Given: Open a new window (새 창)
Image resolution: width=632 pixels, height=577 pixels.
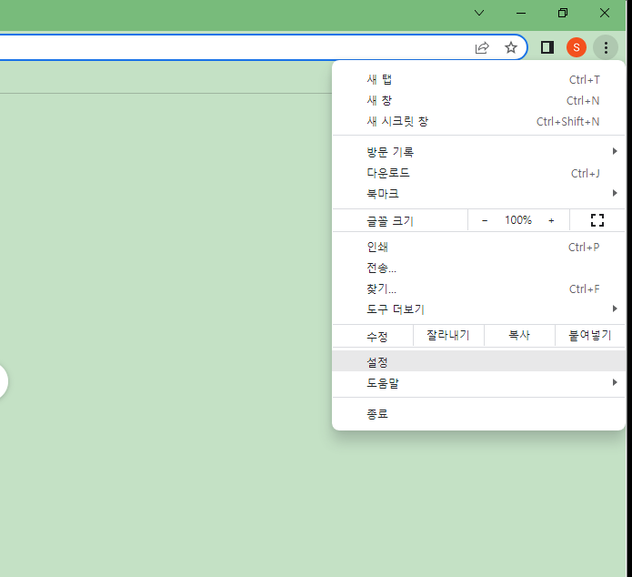Looking at the screenshot, I should (478, 100).
